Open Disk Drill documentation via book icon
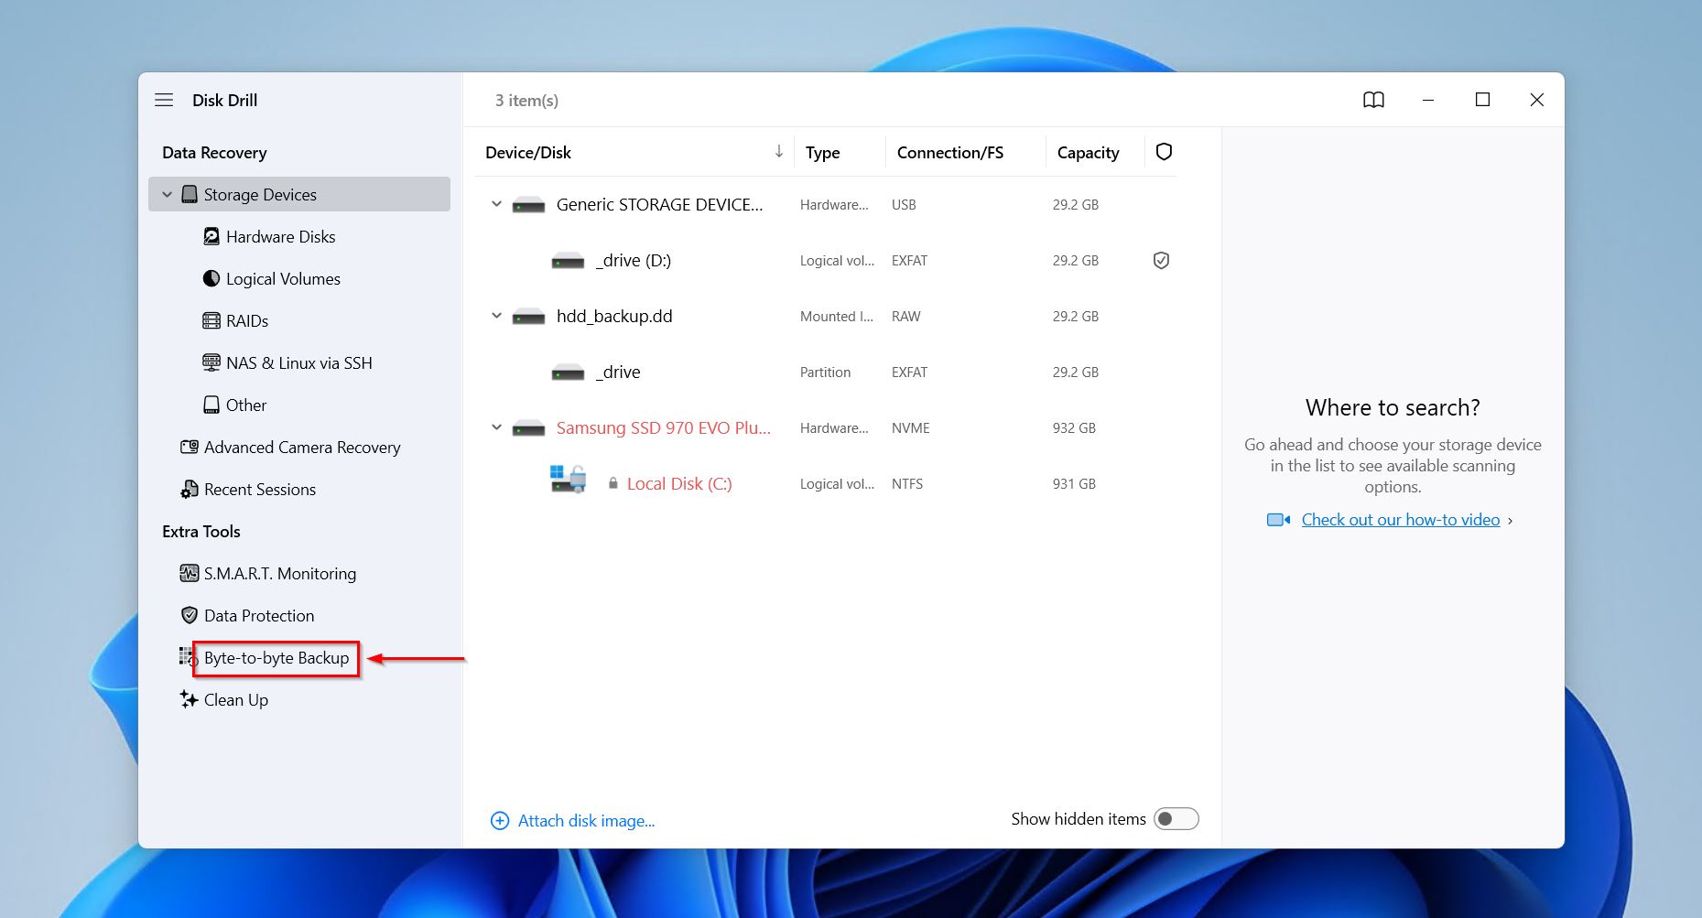Screen dimensions: 1702x918 click(1374, 100)
